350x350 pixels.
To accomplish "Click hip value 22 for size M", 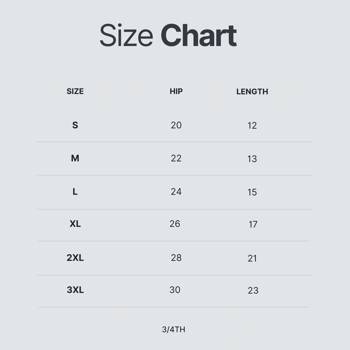I will click(x=176, y=158).
